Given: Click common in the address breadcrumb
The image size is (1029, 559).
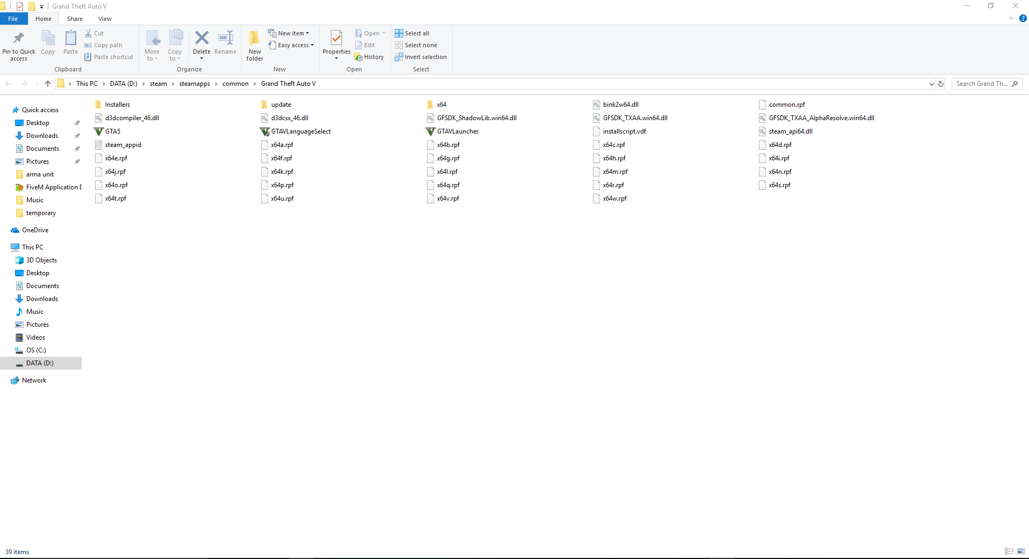Looking at the screenshot, I should tap(235, 84).
